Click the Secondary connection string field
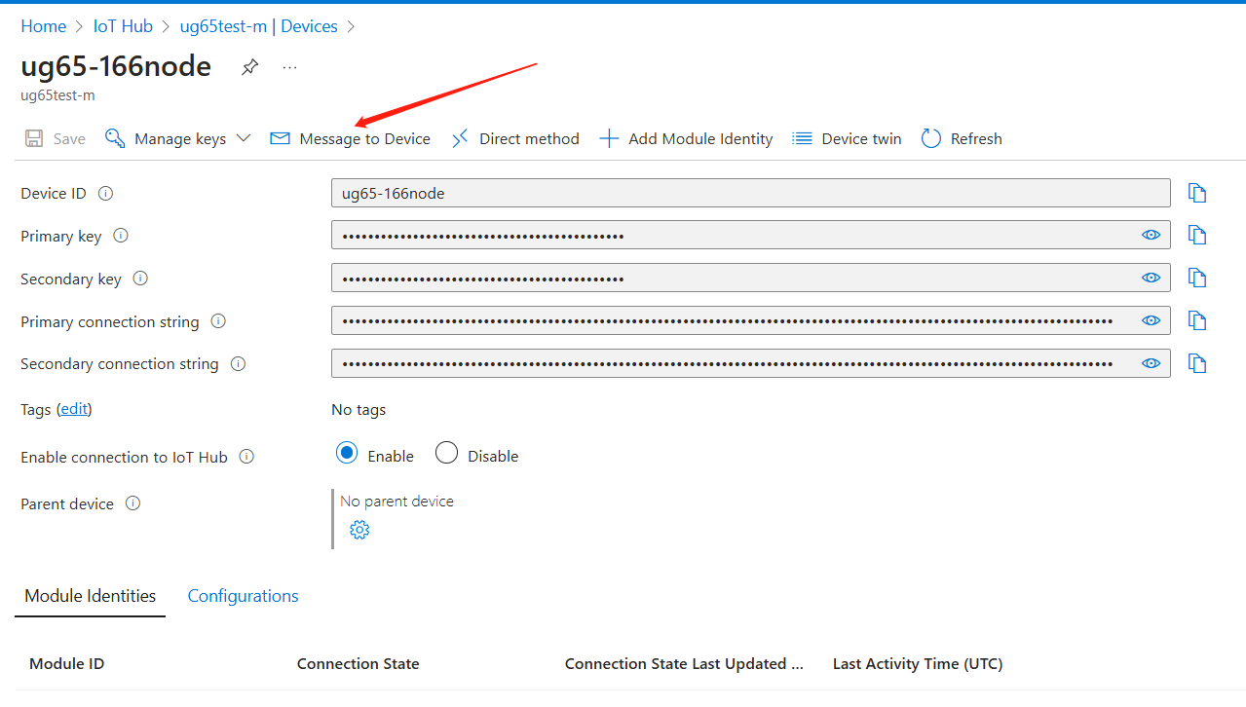This screenshot has width=1246, height=707. point(750,363)
